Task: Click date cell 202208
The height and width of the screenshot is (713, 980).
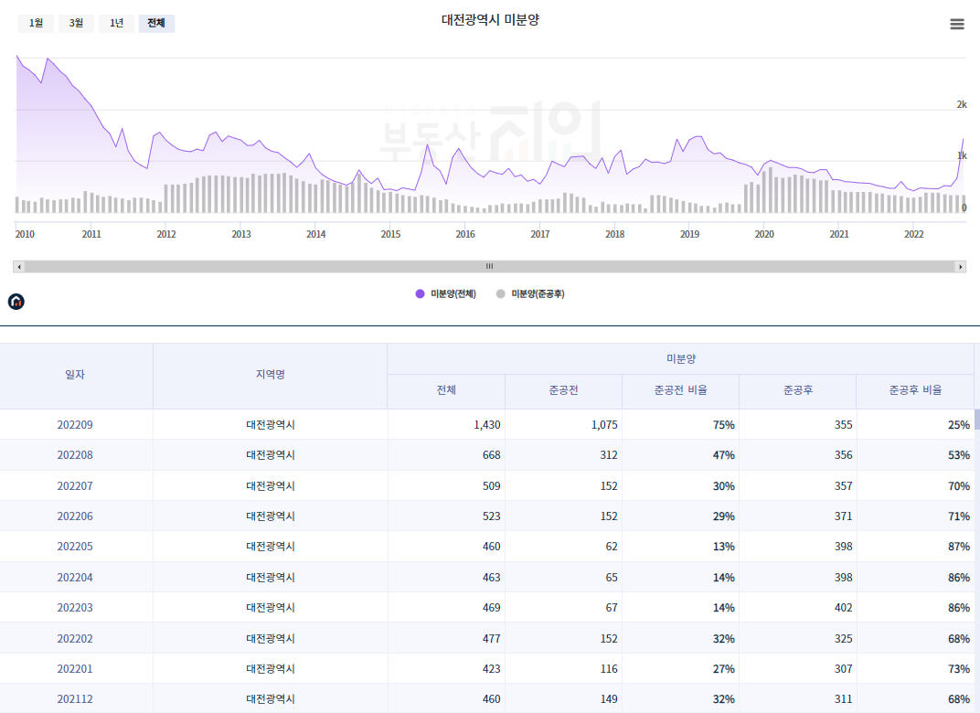Action: pos(75,455)
